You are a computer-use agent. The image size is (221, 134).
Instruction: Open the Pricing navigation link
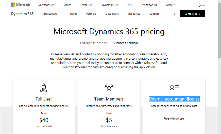coord(73,14)
